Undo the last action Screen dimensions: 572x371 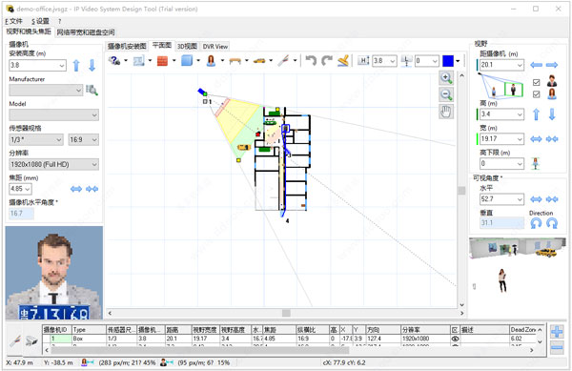point(311,60)
